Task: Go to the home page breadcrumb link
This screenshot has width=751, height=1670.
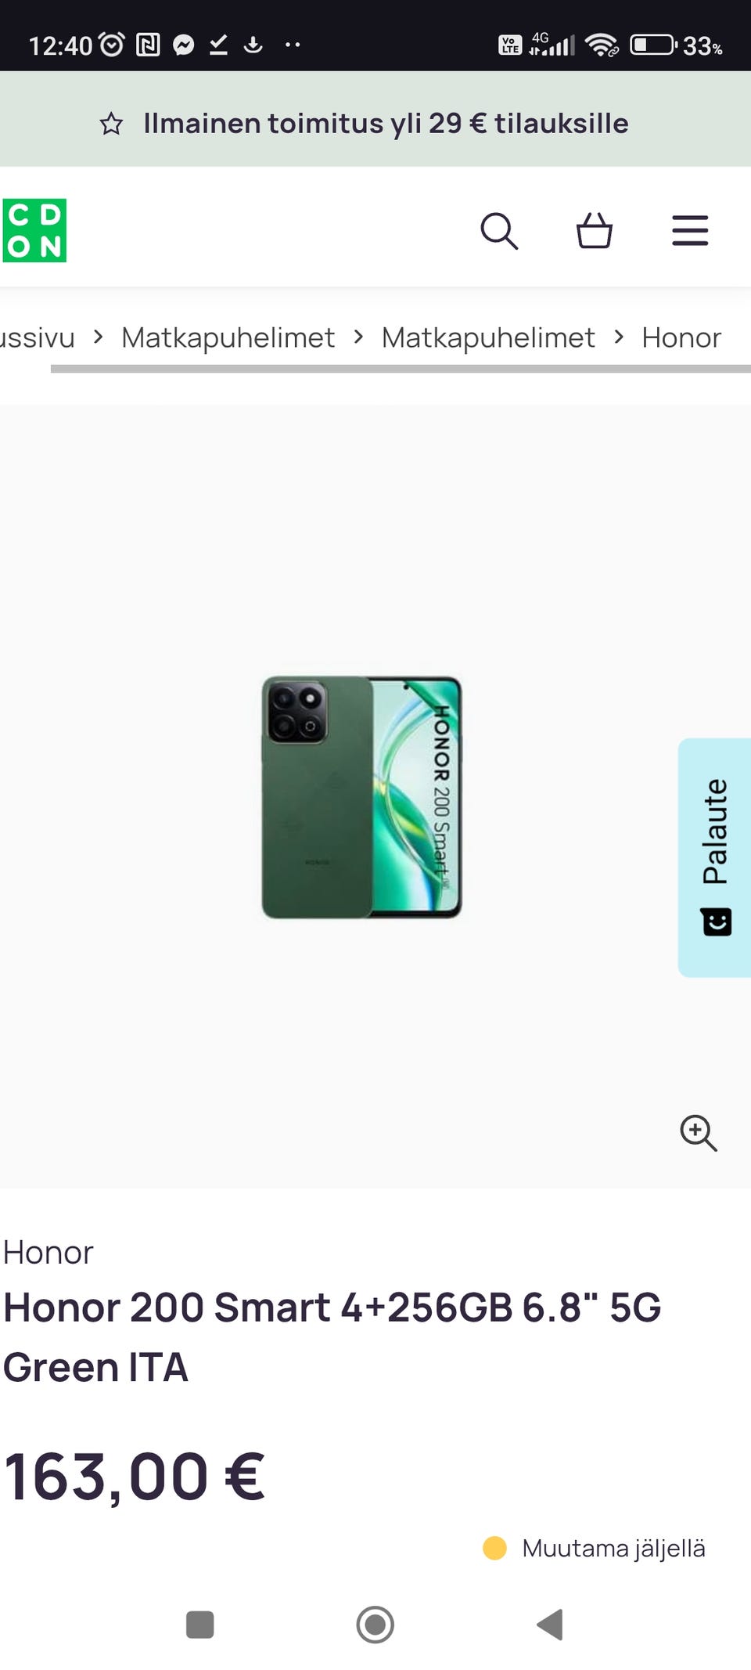Action: (x=38, y=337)
